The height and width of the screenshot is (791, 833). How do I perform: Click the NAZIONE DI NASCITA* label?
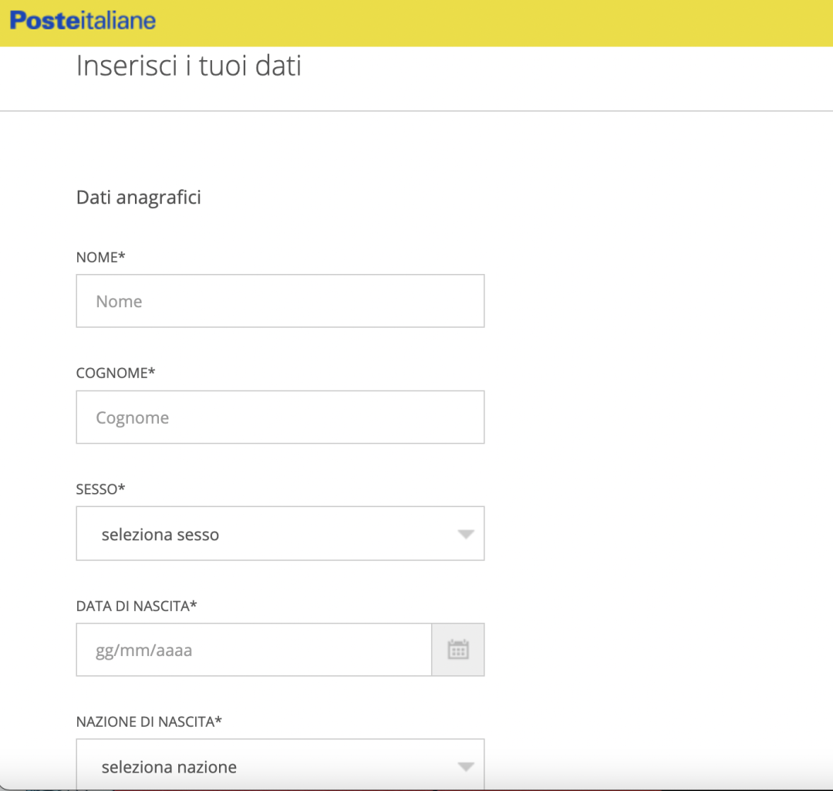(x=149, y=722)
